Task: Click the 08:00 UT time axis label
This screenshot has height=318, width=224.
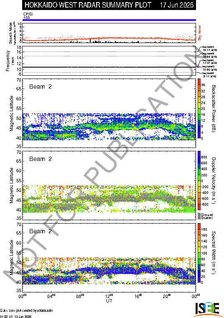Action: (80, 296)
